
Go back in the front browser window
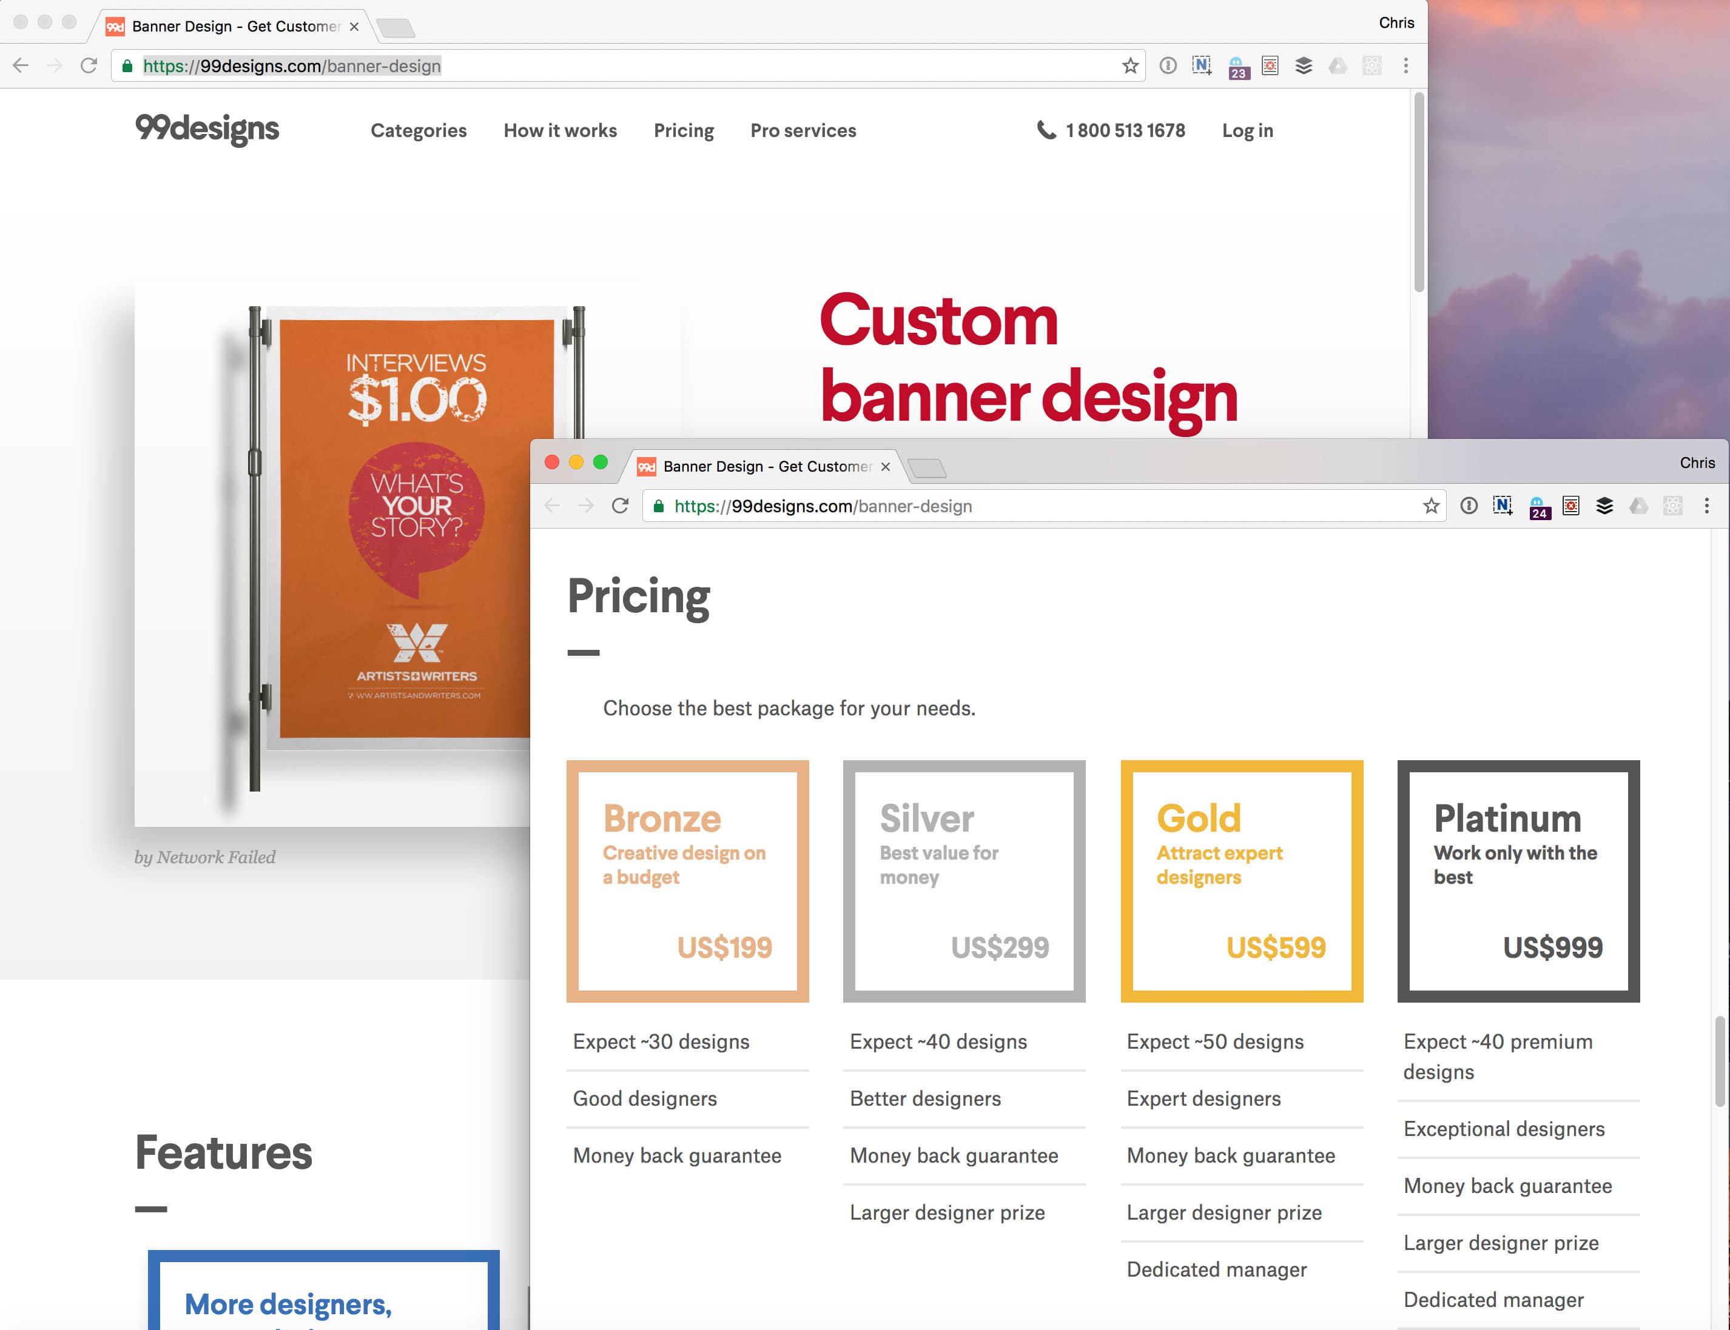coord(552,506)
